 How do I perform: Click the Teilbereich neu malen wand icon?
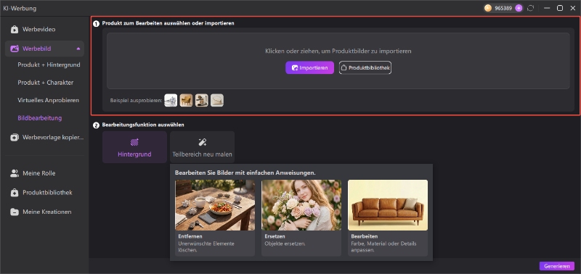pos(203,142)
